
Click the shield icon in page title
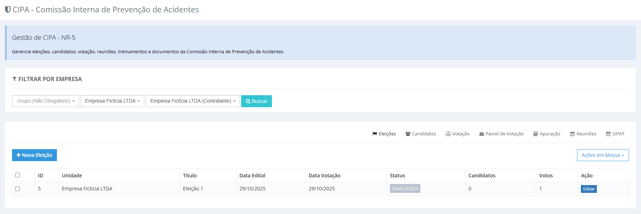pos(7,10)
